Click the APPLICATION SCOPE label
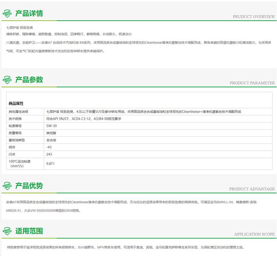The width and height of the screenshot is (277, 256). click(254, 234)
